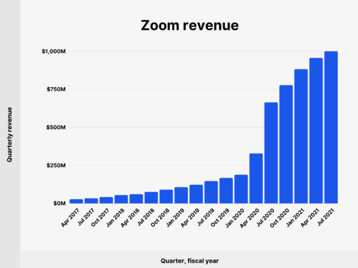358x268 pixels.
Task: Select the Jul 2019 bar
Action: click(211, 192)
